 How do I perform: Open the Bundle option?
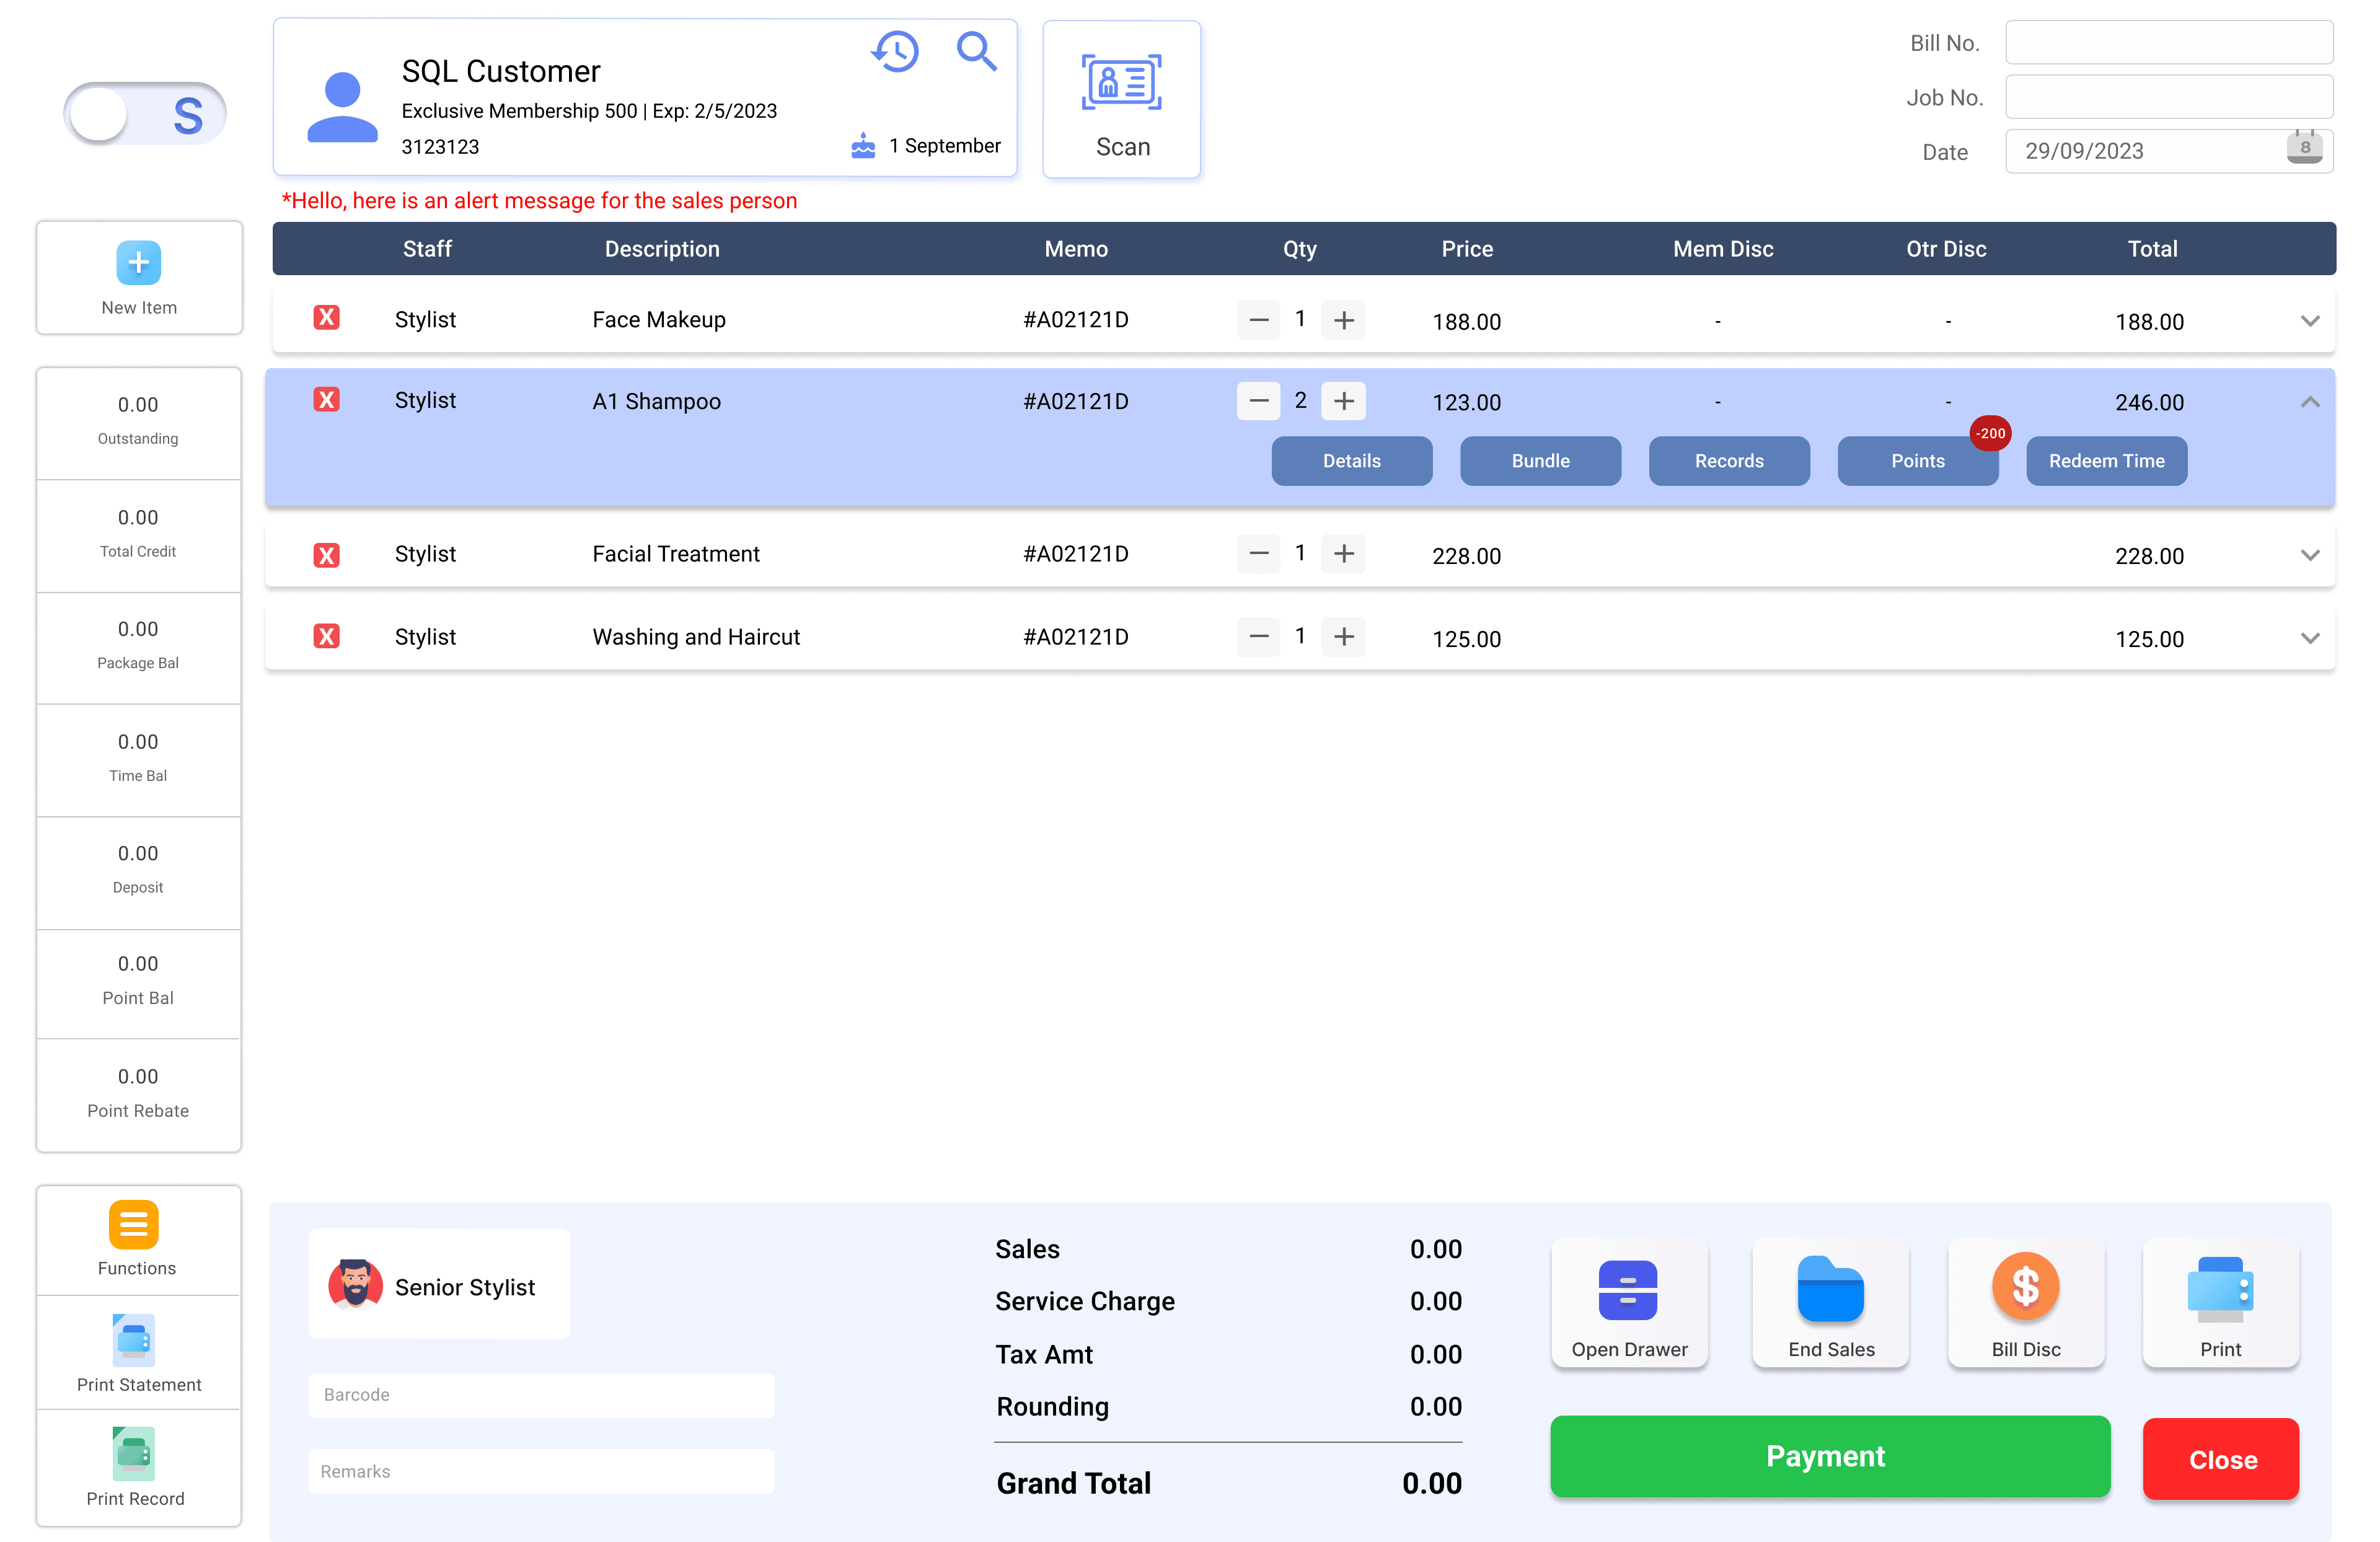pyautogui.click(x=1540, y=461)
